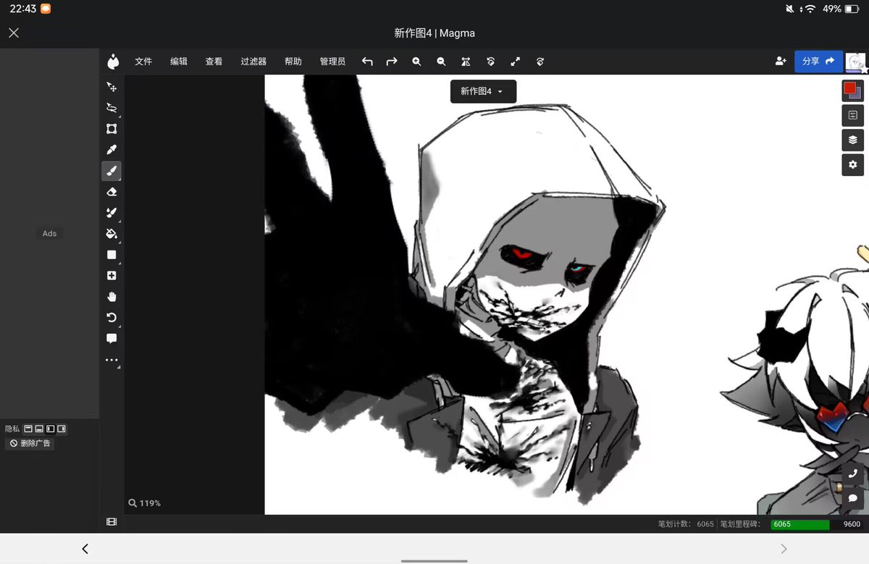
Task: Select the move/pointer tool
Action: click(x=112, y=87)
